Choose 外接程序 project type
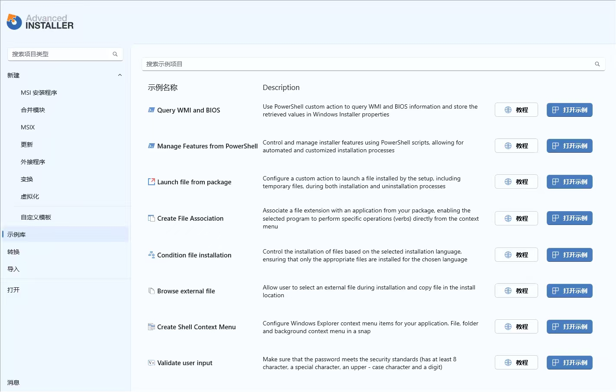Image resolution: width=616 pixels, height=392 pixels. [33, 162]
